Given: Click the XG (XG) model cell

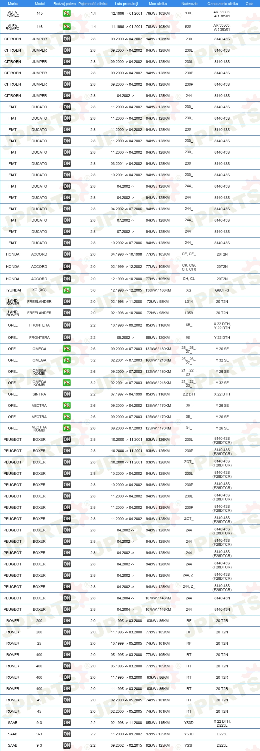Looking at the screenshot, I should coord(39,290).
